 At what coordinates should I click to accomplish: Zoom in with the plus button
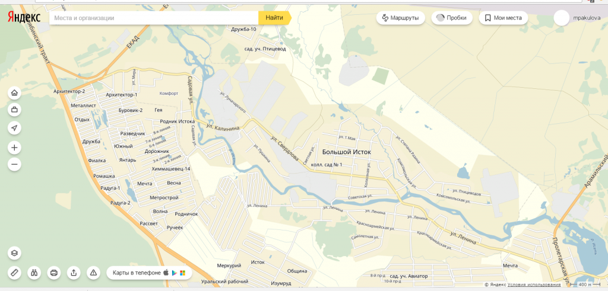(x=14, y=147)
